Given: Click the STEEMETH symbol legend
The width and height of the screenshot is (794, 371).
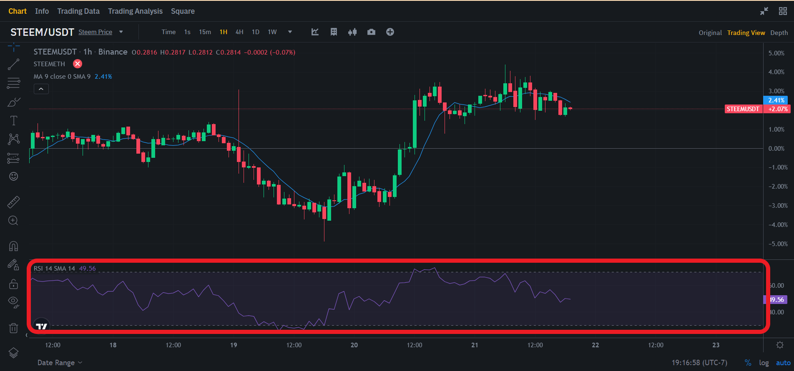Looking at the screenshot, I should (49, 64).
